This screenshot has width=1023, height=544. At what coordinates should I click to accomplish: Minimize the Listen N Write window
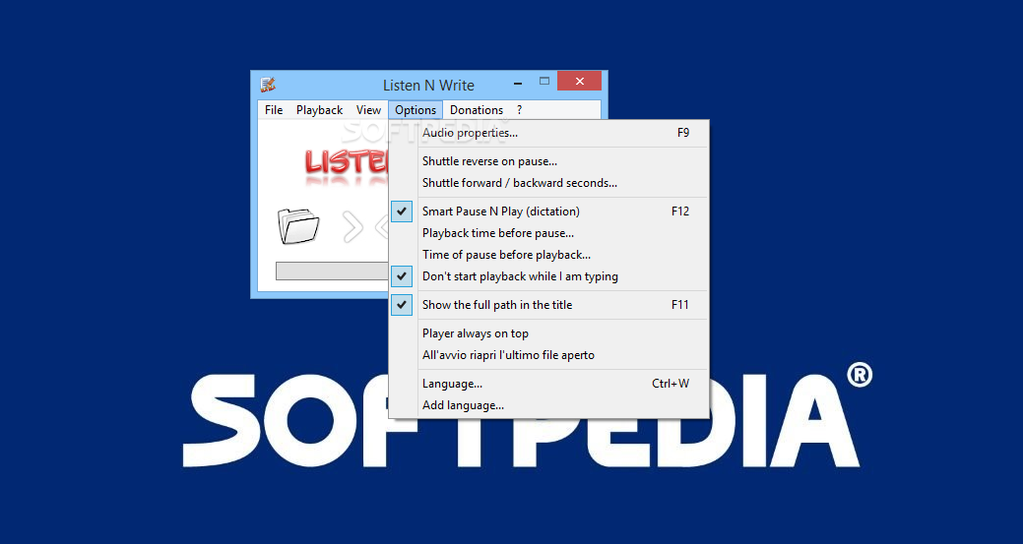click(x=517, y=83)
